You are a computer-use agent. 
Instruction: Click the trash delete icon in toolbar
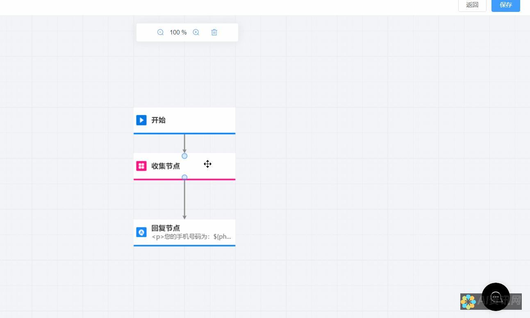pos(214,32)
